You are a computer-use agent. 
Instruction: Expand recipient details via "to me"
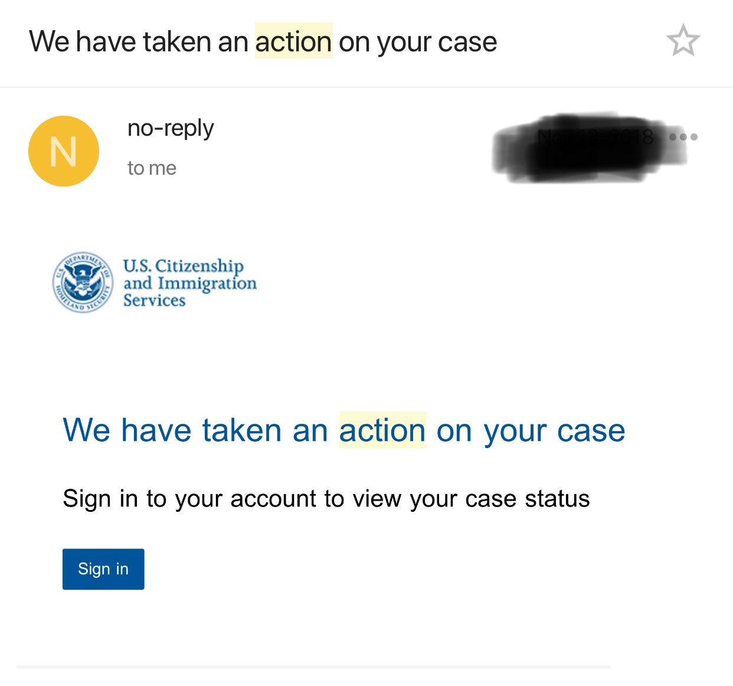point(152,168)
